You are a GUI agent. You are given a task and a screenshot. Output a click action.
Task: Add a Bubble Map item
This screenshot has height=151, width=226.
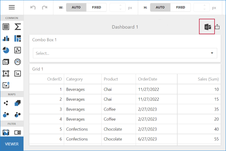click(6, 114)
